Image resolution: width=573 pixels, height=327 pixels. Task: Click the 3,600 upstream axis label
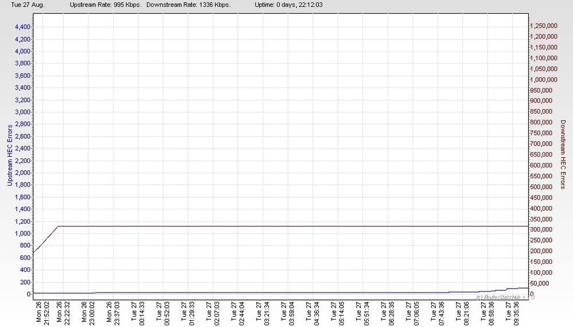point(23,76)
